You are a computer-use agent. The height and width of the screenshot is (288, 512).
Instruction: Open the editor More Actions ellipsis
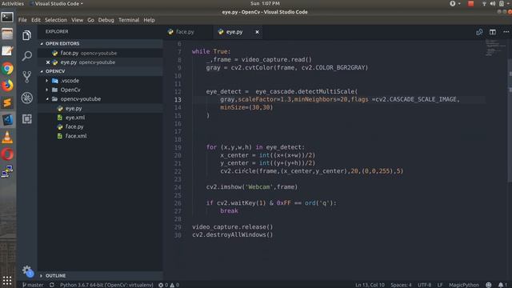click(x=506, y=32)
